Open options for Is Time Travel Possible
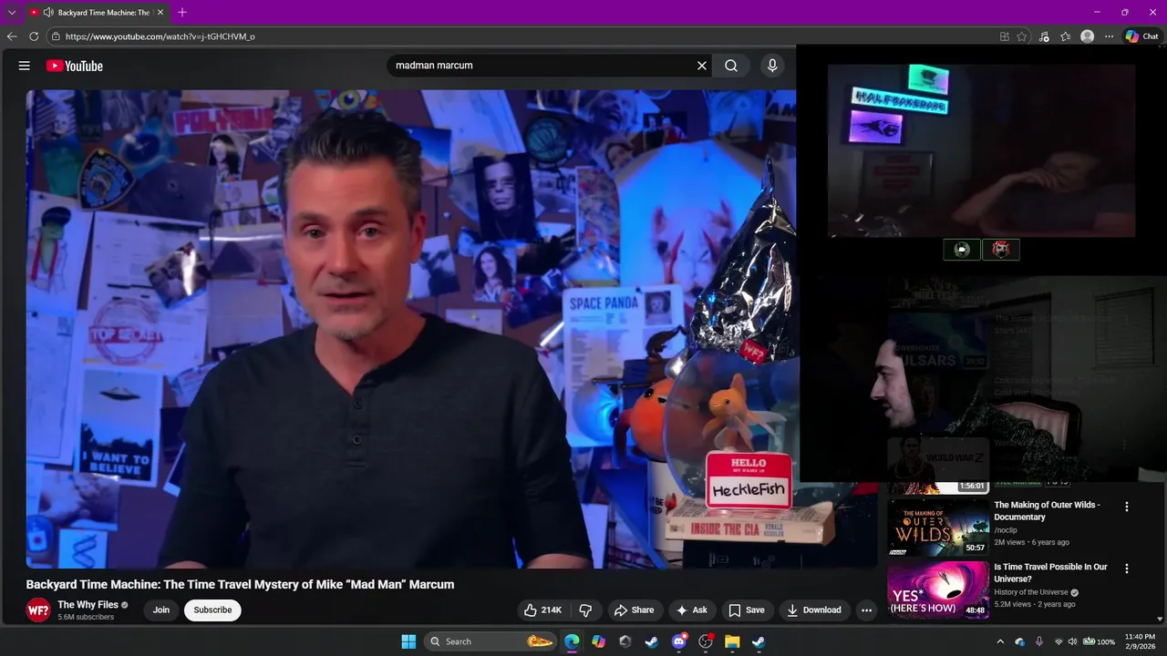This screenshot has width=1167, height=656. (x=1127, y=569)
